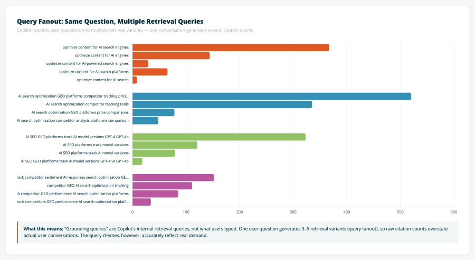Select 'AI search optimization competitor tracking tools' bar
The width and height of the screenshot is (475, 260).
222,104
